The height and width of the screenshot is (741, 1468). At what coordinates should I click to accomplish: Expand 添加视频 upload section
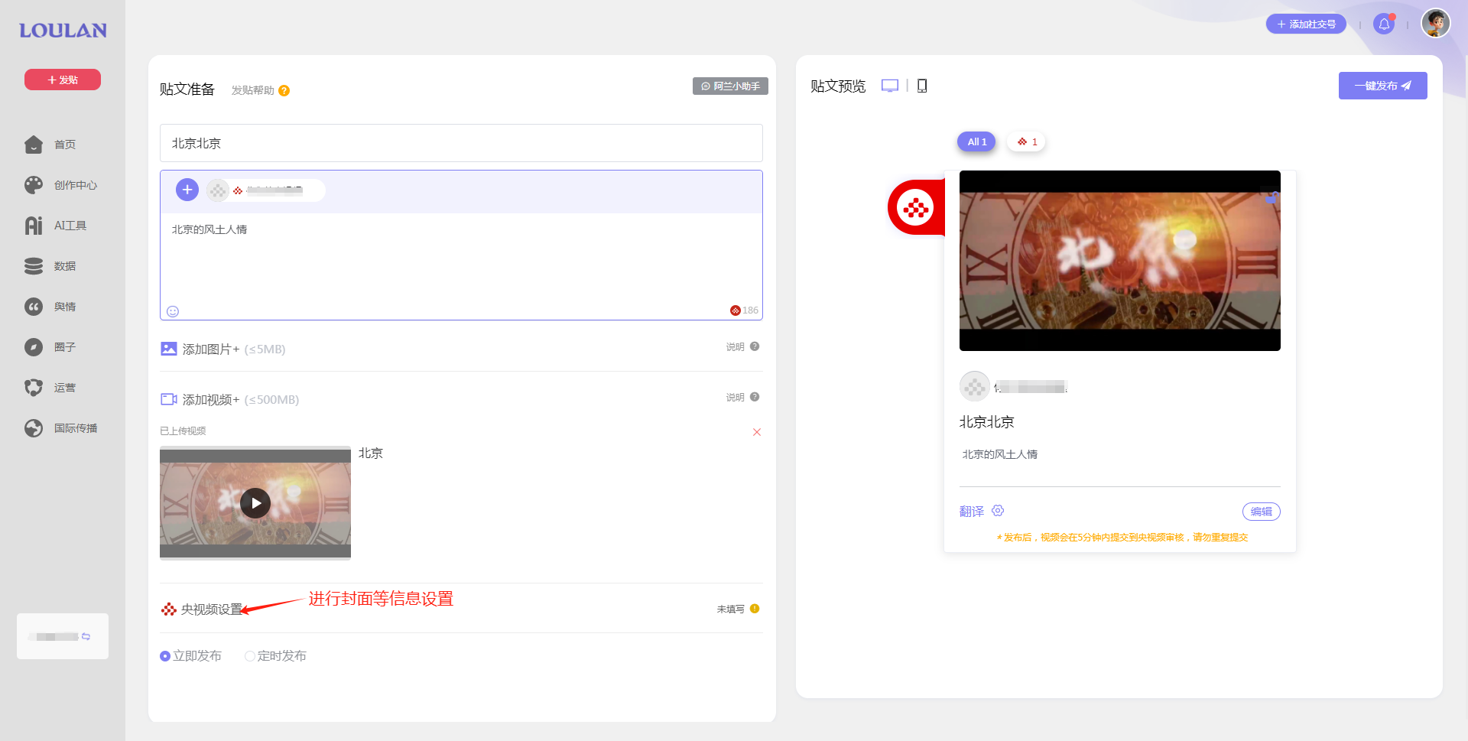(210, 400)
